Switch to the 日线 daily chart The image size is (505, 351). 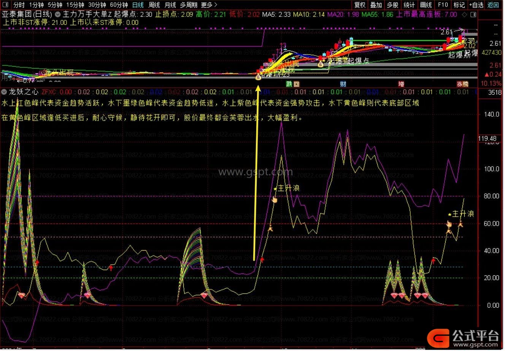138,5
